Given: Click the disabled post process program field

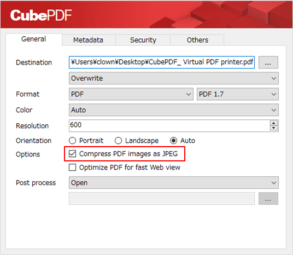Looking at the screenshot, I should click(x=162, y=198).
